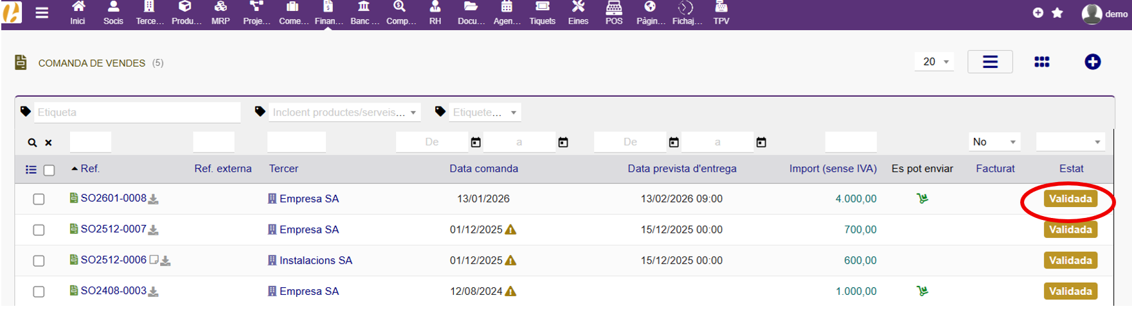Open the POS module icon
The width and height of the screenshot is (1132, 309).
pos(613,13)
